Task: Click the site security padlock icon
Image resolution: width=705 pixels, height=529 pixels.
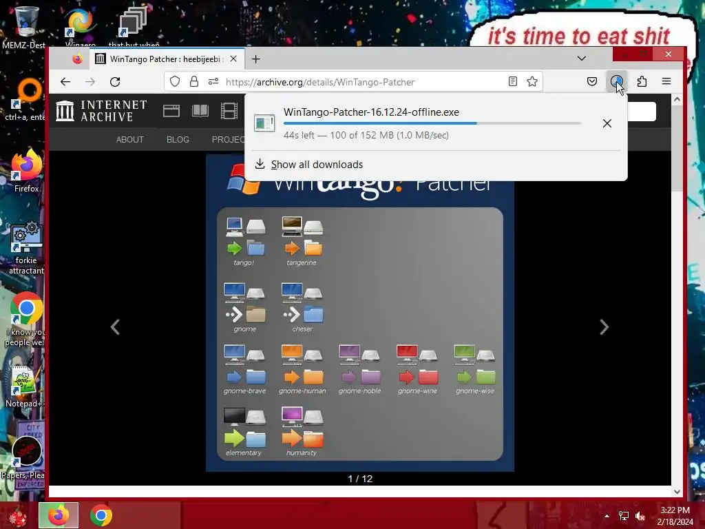Action: point(193,82)
